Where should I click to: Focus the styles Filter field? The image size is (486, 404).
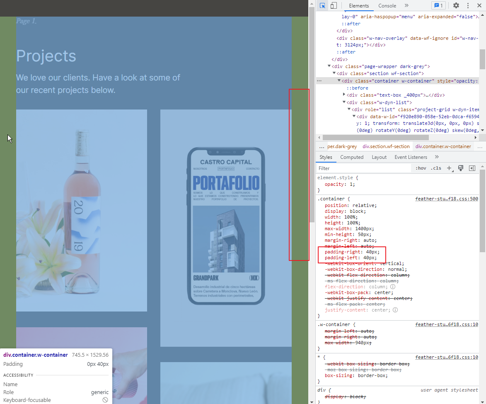click(x=364, y=168)
